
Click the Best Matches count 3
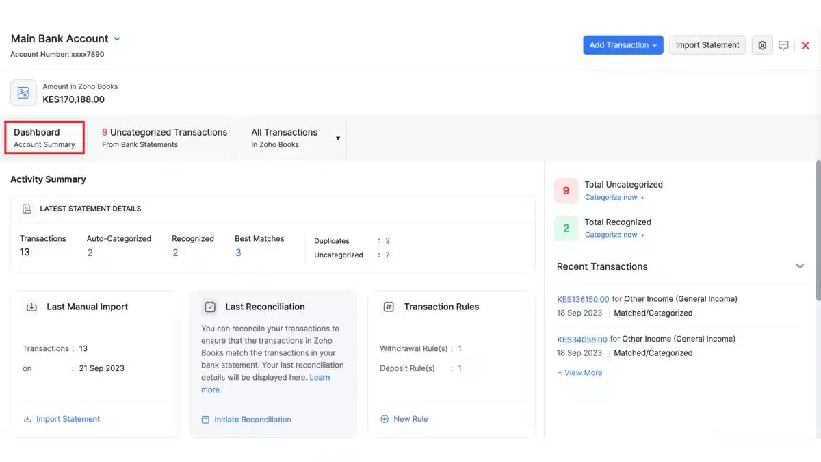[x=238, y=253]
